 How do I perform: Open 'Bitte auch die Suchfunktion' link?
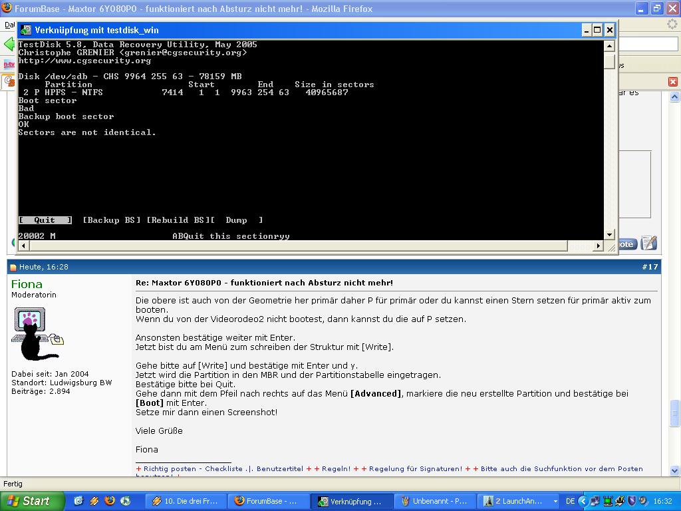[561, 469]
